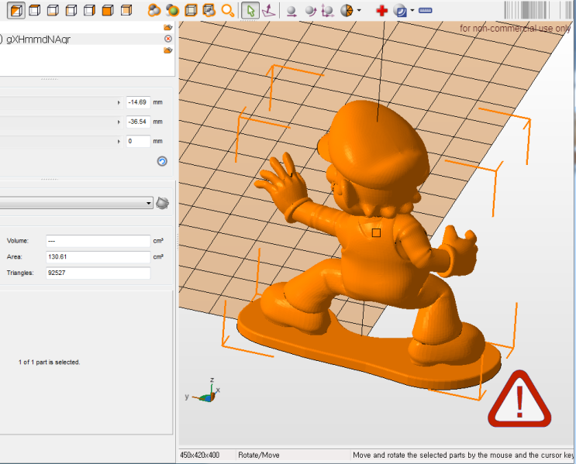The image size is (576, 464).
Task: Click the Volume value field
Action: coord(98,241)
